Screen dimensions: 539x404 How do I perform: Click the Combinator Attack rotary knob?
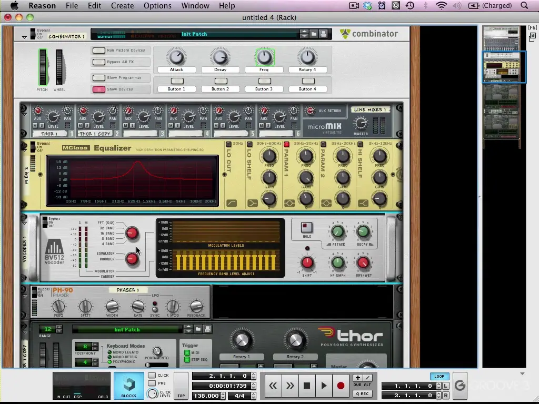176,57
